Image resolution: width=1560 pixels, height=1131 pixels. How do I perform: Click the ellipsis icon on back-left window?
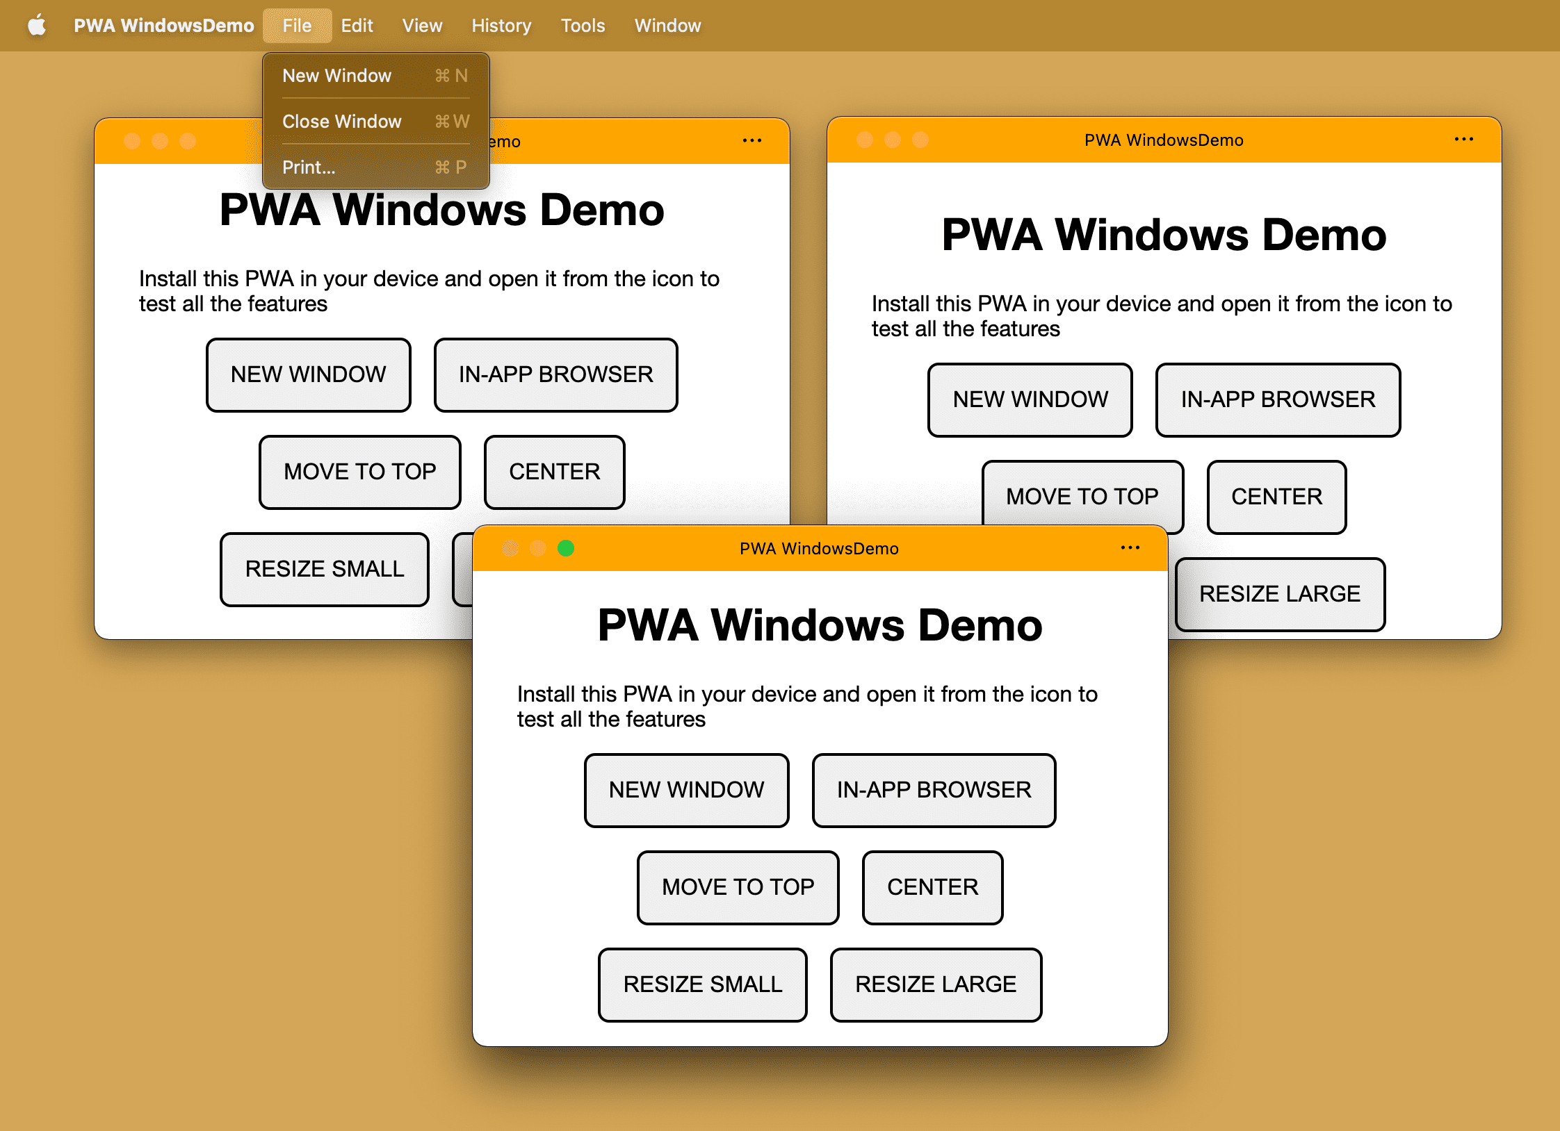pyautogui.click(x=752, y=142)
